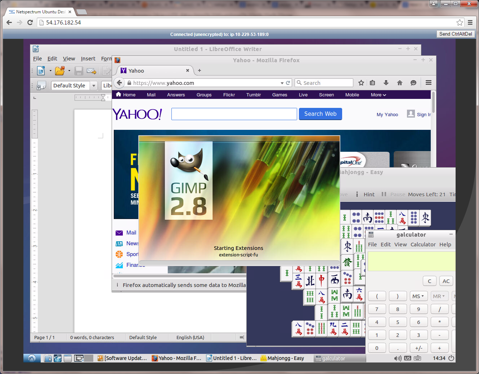Click the Hint button in Mahjongg
Screen dimensions: 479x374
(365, 195)
